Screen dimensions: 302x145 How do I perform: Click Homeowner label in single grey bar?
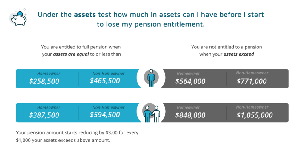(x=188, y=74)
